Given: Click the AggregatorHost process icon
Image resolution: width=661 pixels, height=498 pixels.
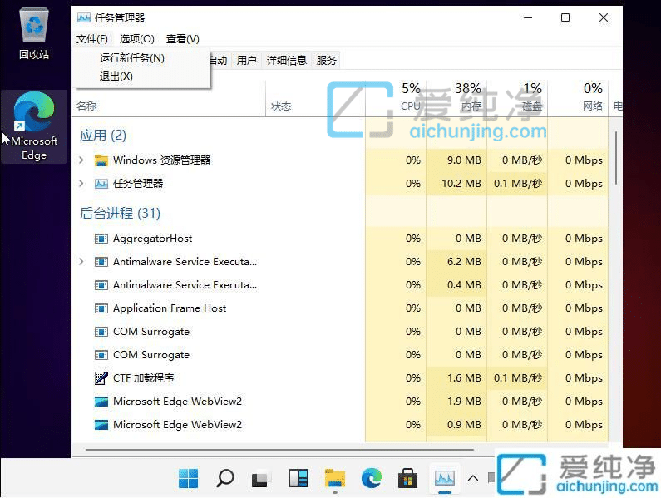Looking at the screenshot, I should click(x=101, y=239).
